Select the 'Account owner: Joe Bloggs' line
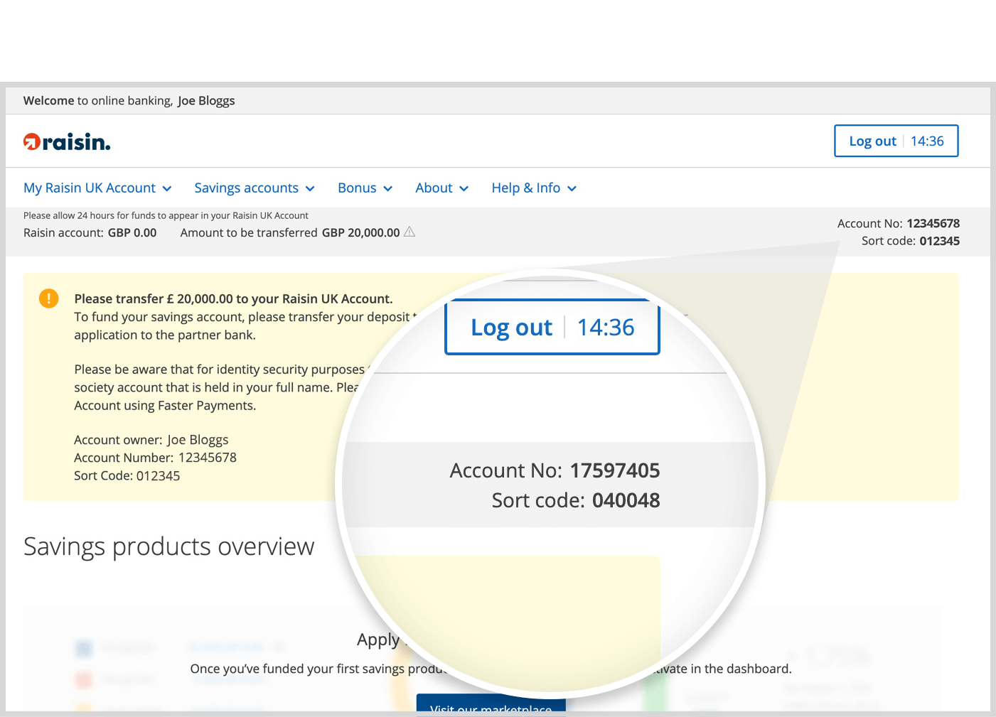Screen dimensions: 996x717 (151, 440)
